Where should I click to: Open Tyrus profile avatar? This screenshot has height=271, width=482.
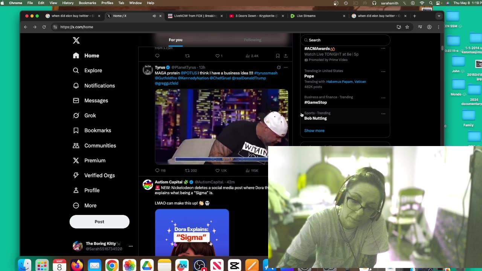[148, 70]
